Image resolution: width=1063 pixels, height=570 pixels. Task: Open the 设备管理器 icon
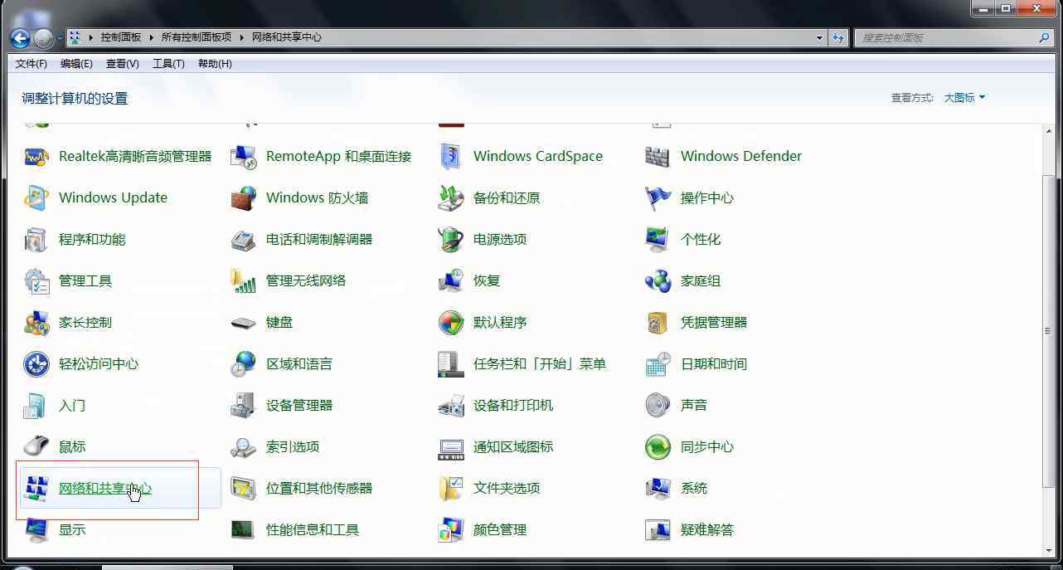point(244,405)
